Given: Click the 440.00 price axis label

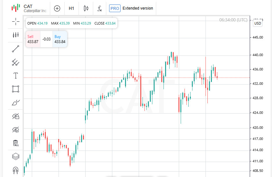Looking at the screenshot, I should pos(258,55).
